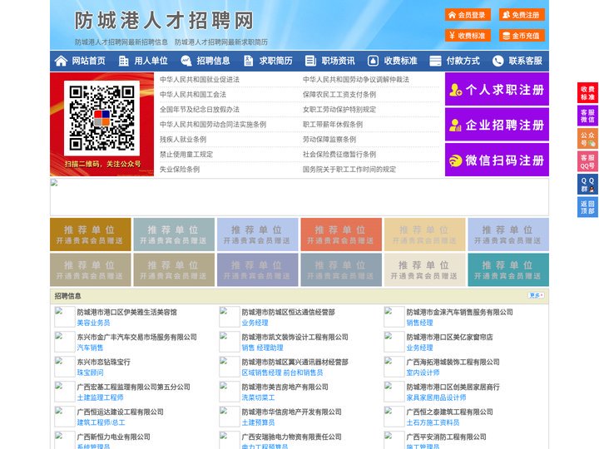Click the building icon beside 用人单位

click(x=123, y=61)
